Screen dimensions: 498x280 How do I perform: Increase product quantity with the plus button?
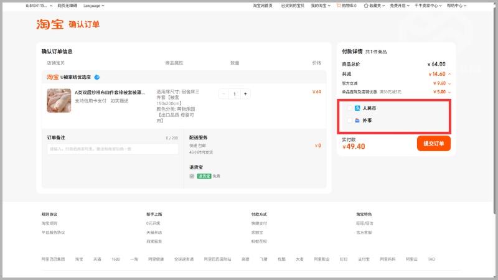(246, 94)
